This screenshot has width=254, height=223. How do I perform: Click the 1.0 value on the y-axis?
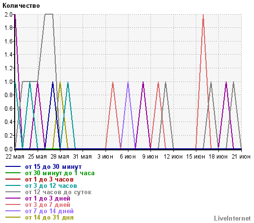[8, 81]
